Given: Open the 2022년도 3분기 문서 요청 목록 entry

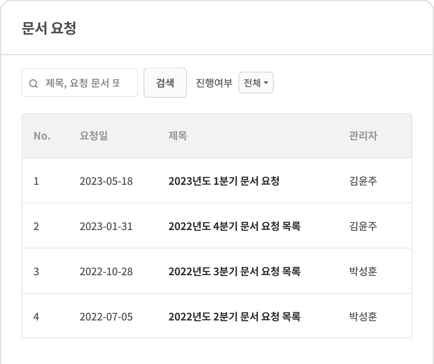Looking at the screenshot, I should [x=236, y=271].
